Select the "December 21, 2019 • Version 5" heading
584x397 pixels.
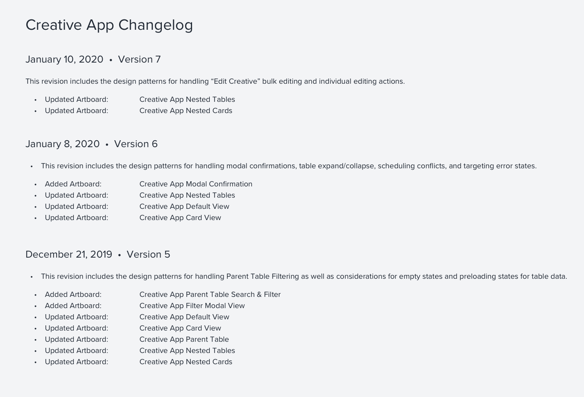point(98,255)
